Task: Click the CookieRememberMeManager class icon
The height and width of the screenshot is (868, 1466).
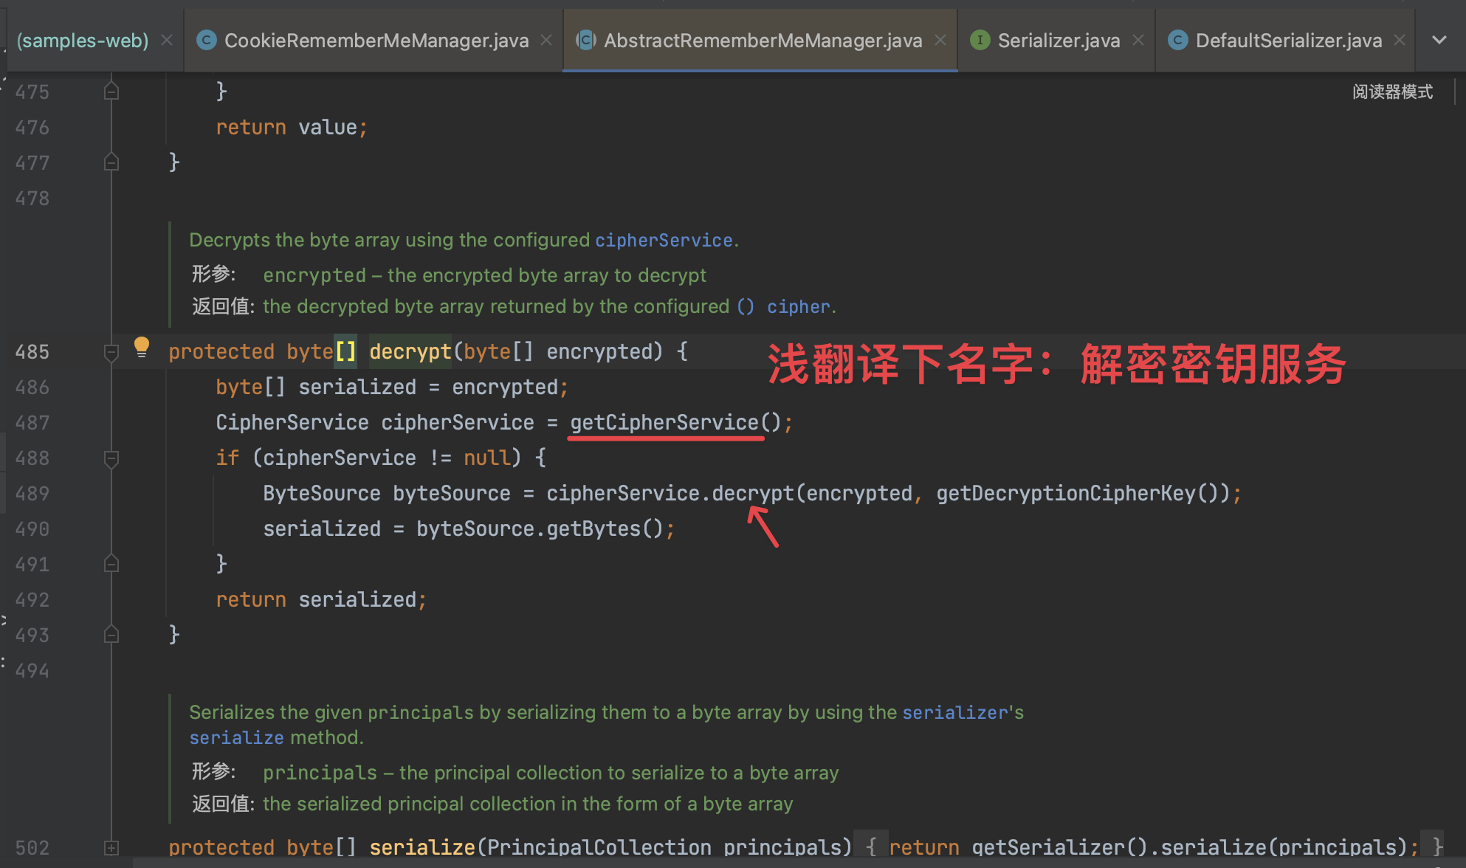Action: [207, 41]
